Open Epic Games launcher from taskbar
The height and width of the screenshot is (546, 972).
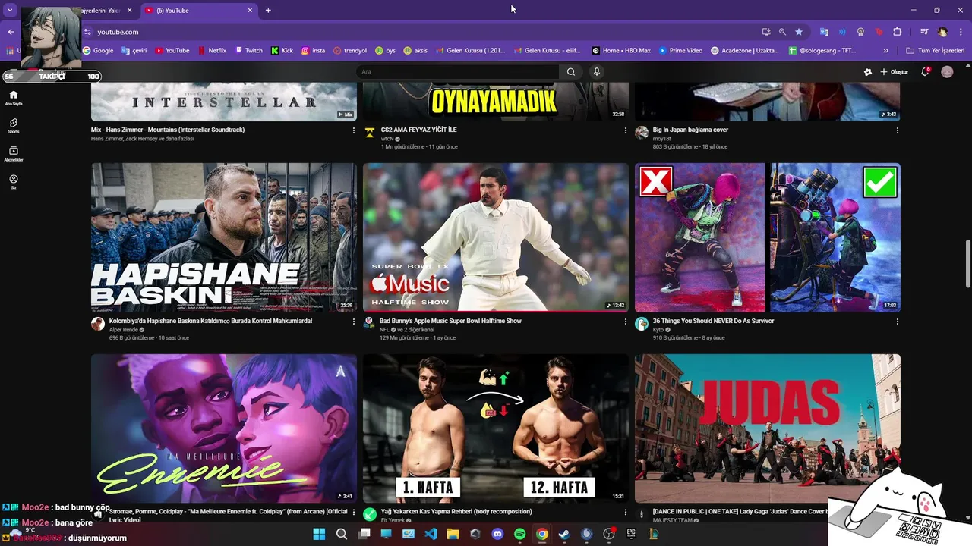[x=630, y=534]
